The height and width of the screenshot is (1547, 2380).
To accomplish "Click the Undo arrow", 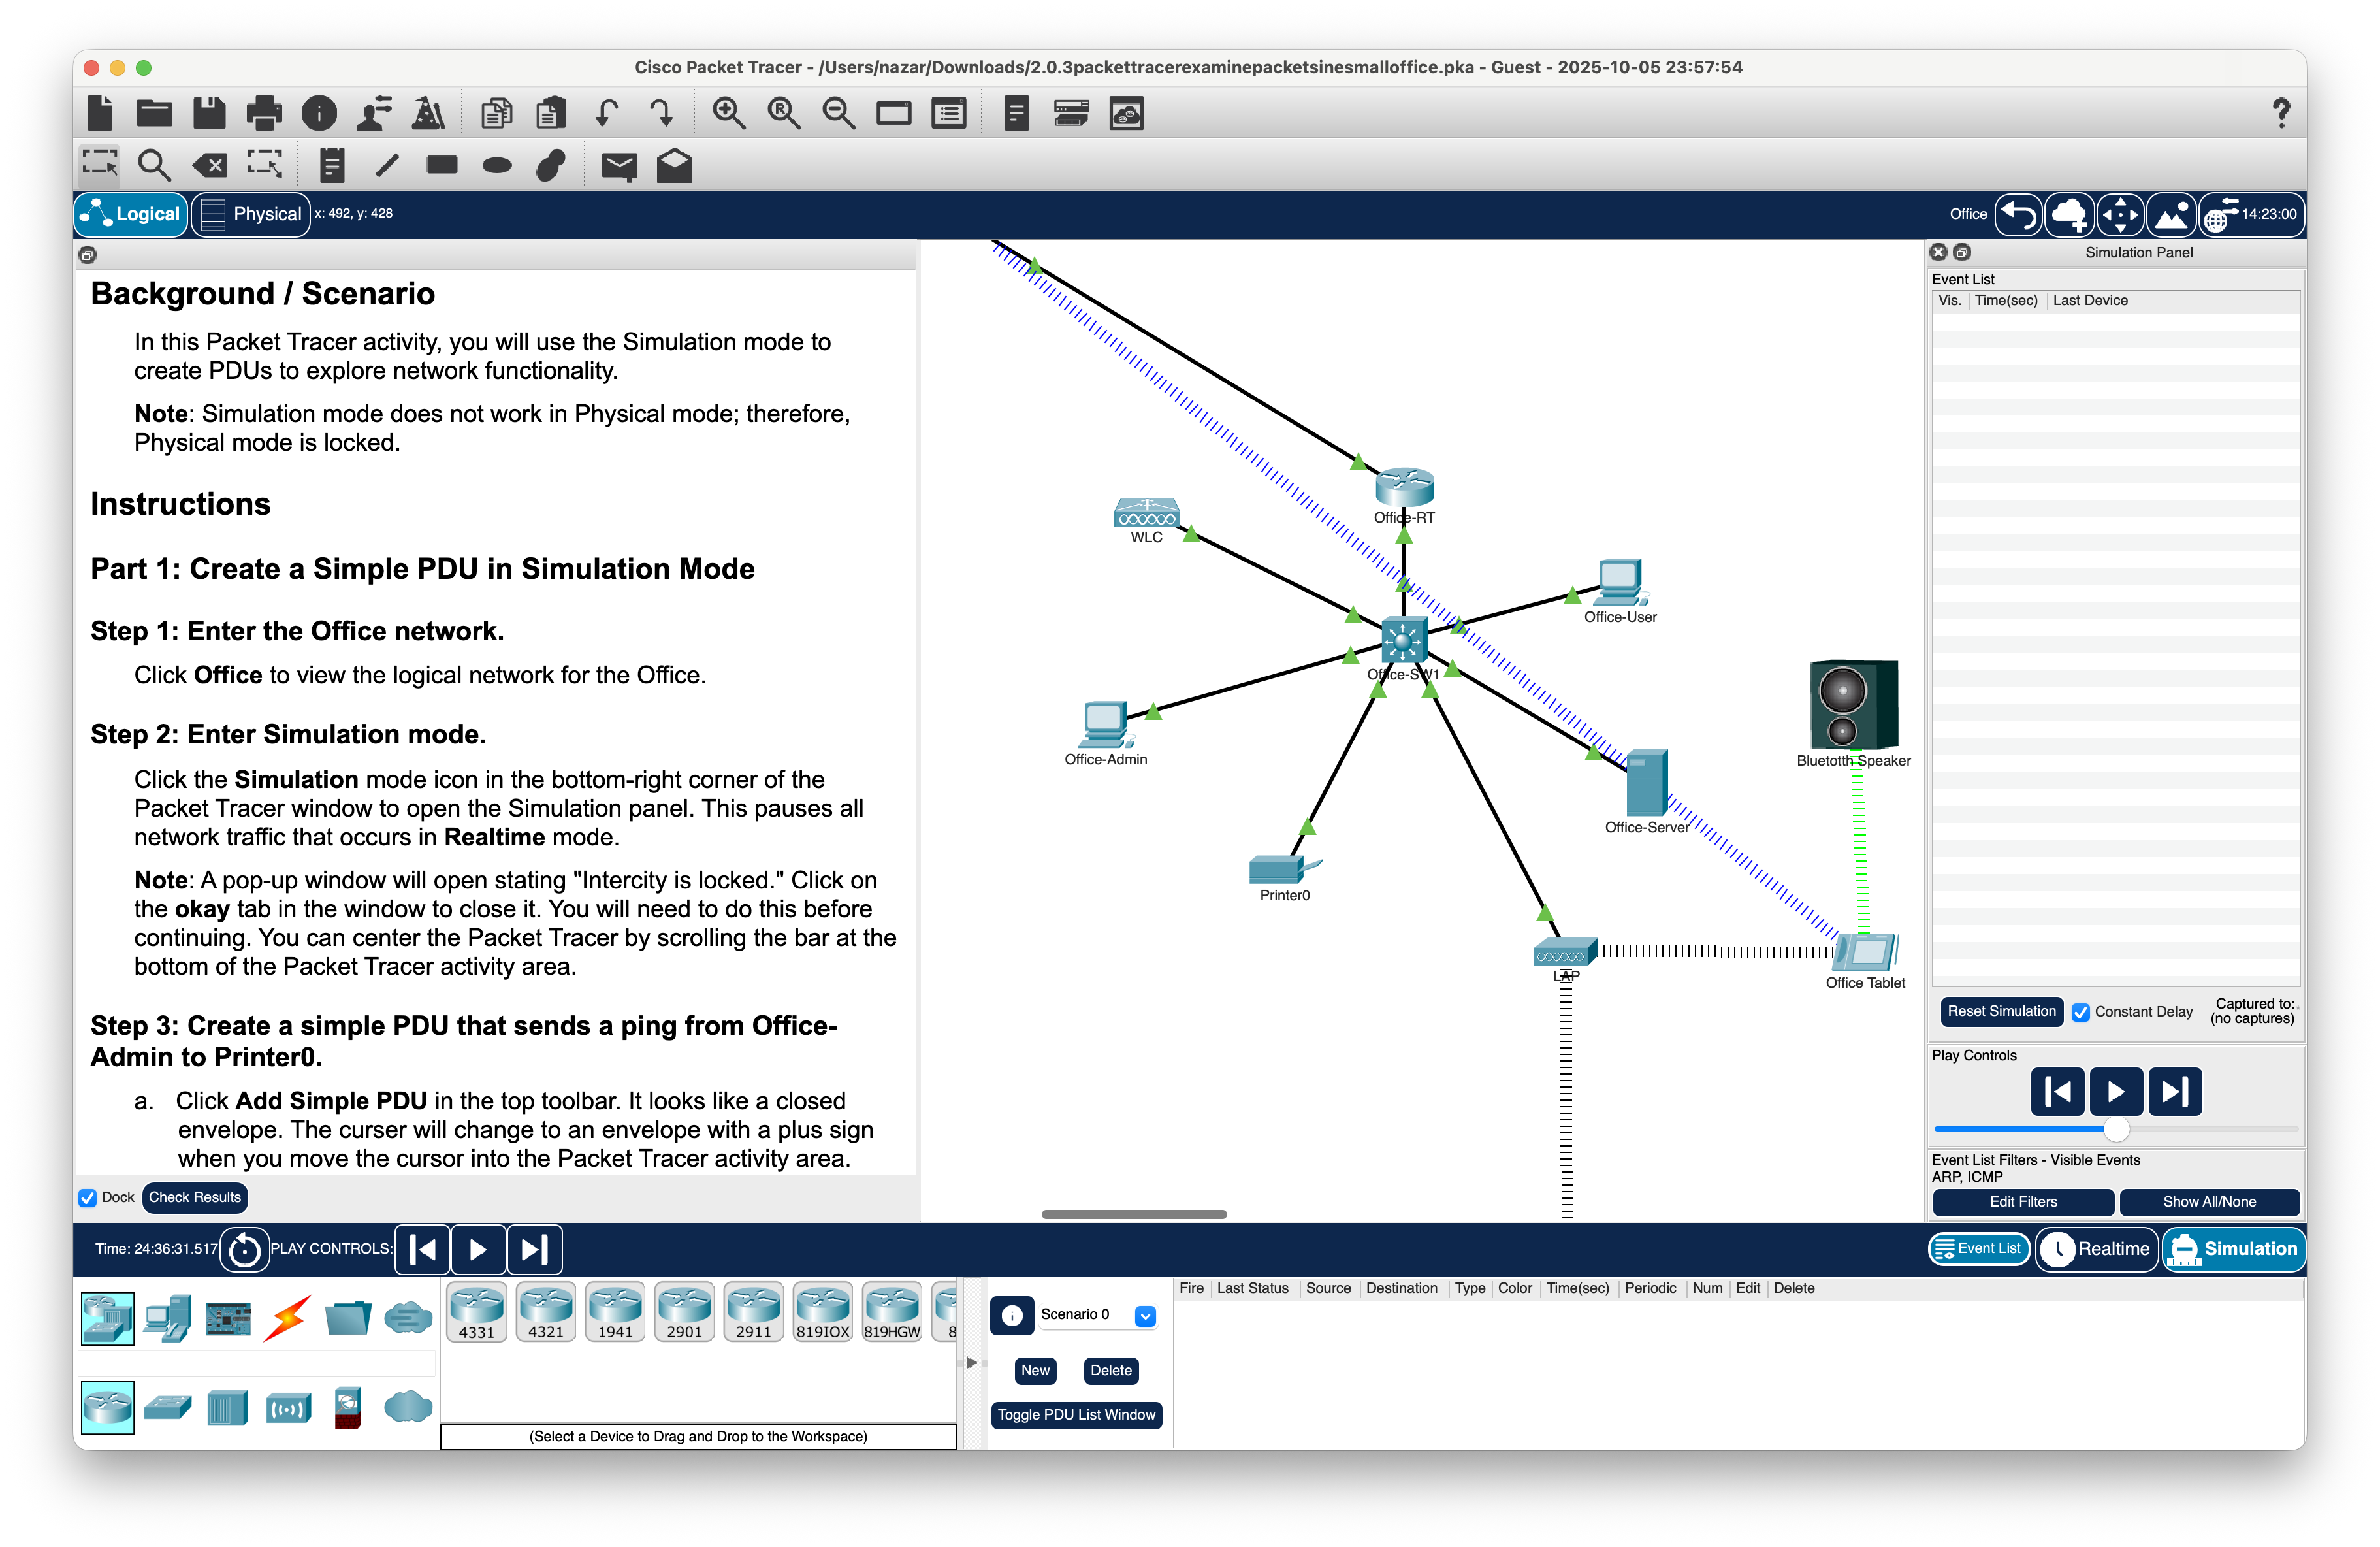I will pos(606,113).
